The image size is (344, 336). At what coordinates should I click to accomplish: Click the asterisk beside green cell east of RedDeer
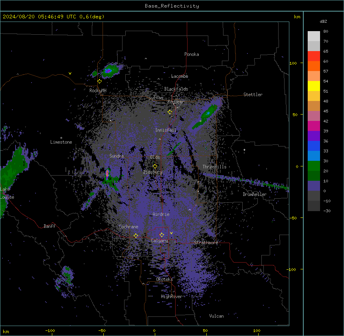(x=200, y=121)
